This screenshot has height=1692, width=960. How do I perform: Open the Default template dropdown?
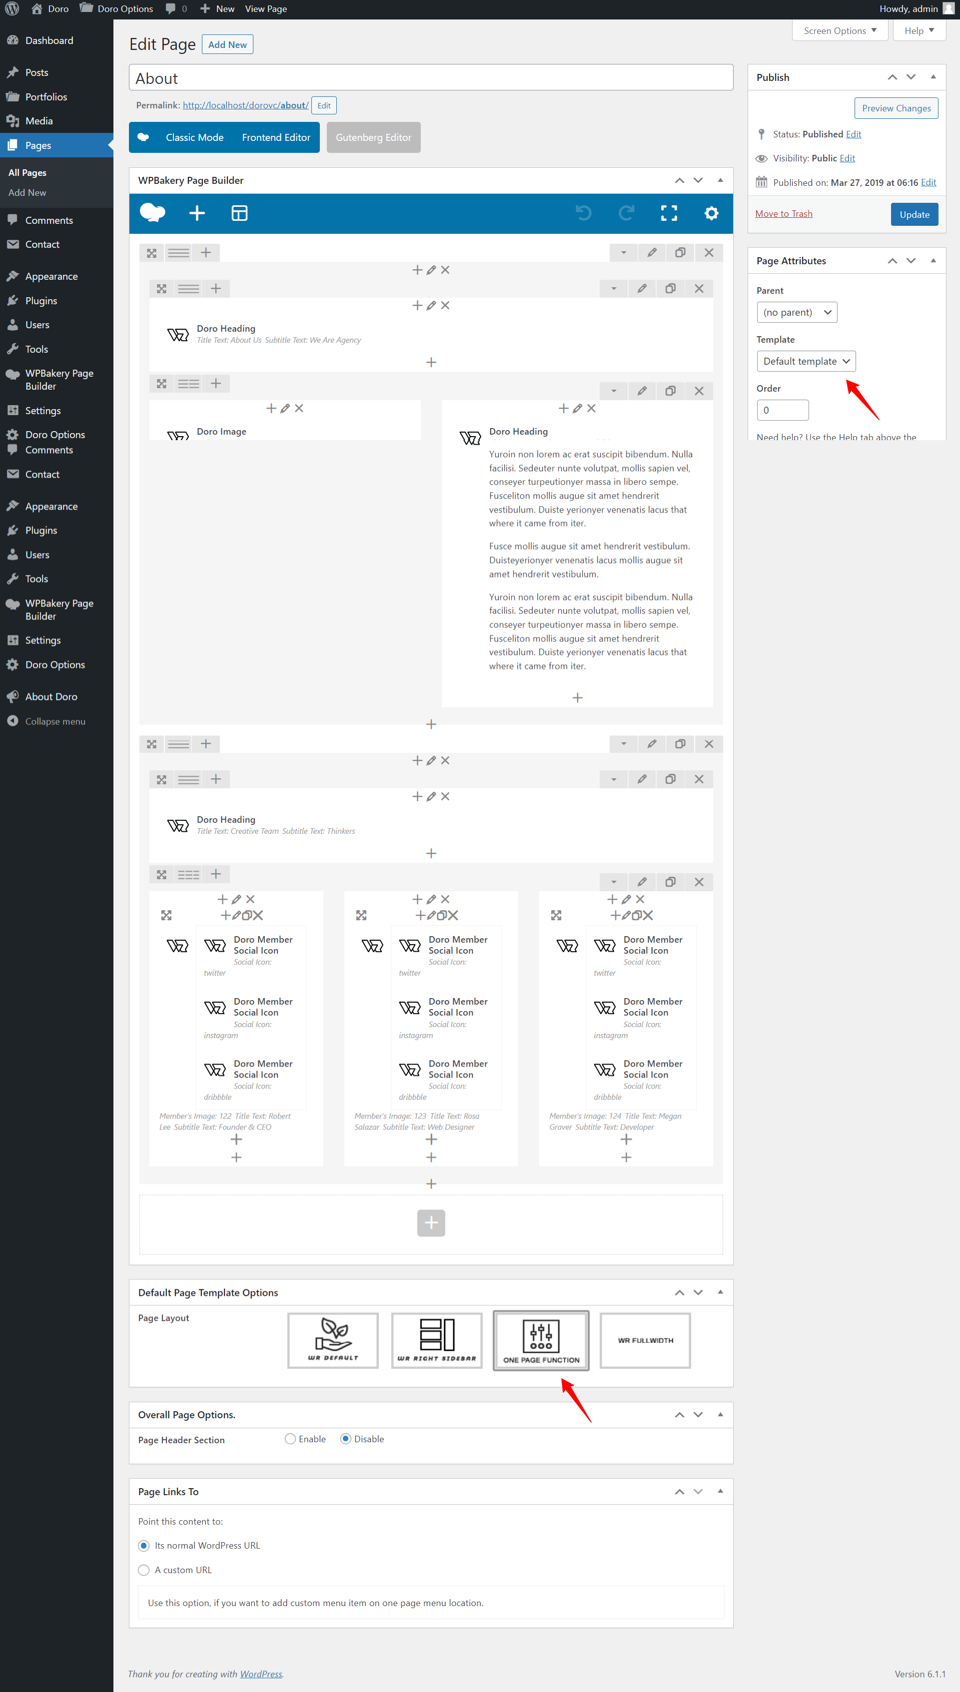click(806, 361)
